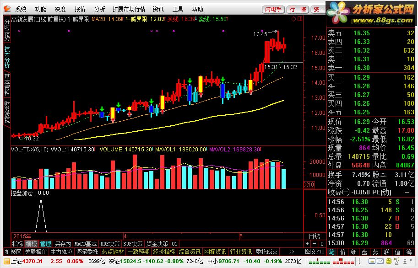Click the X10 volume scale marker
Viewport: 418px width, 268px height.
coord(309,185)
